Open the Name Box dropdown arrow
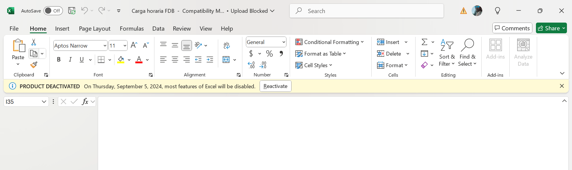 [x=44, y=102]
